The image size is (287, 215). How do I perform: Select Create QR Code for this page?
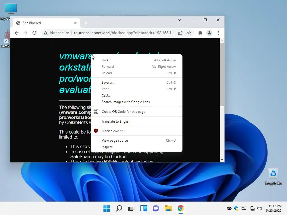pos(137,112)
